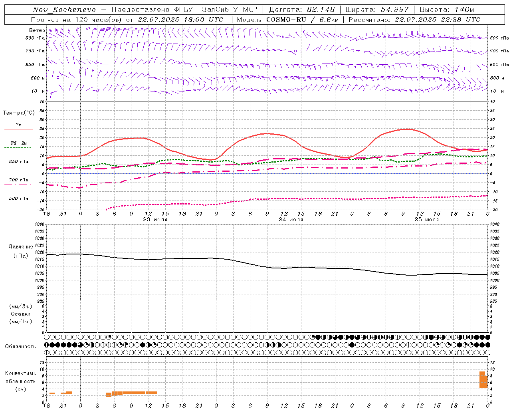The image size is (511, 409).
Task: Click the '(км)' convective height unit label
Action: [20, 389]
